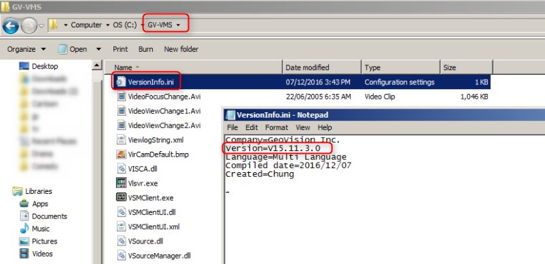Click New folder in the toolbar

181,49
